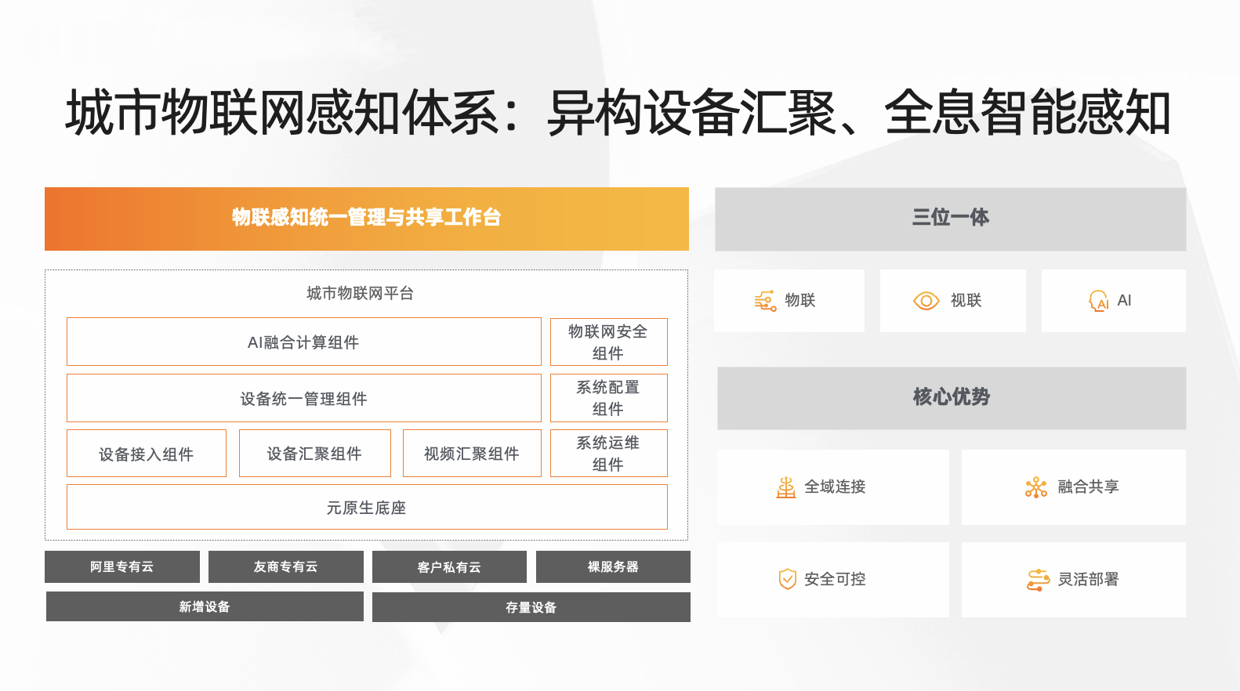Image resolution: width=1240 pixels, height=691 pixels.
Task: Click the 安全可控 shield icon
Action: [787, 579]
